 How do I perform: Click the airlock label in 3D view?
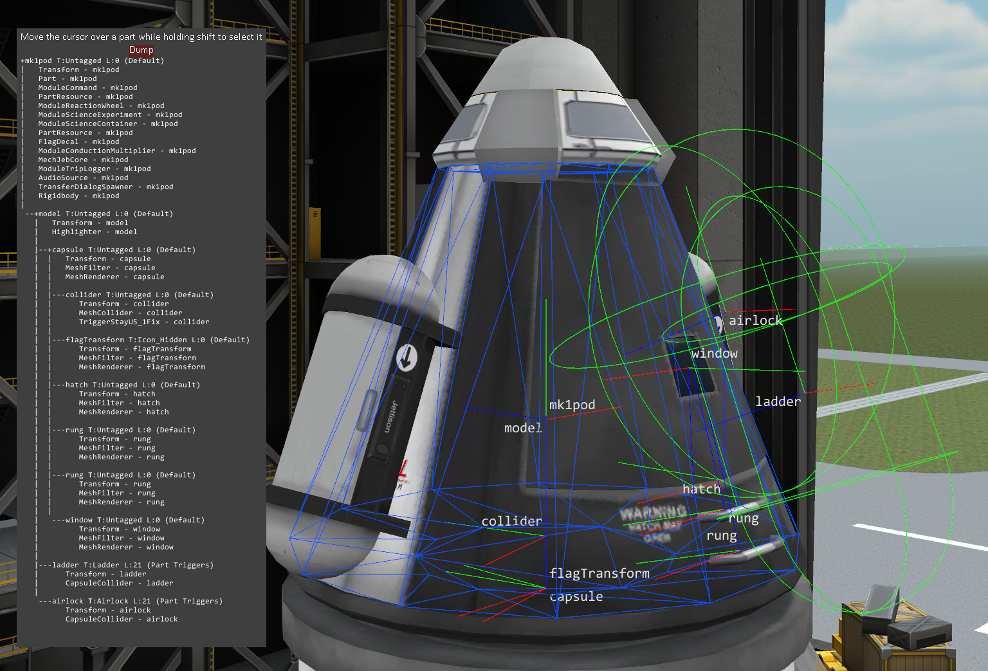(755, 320)
